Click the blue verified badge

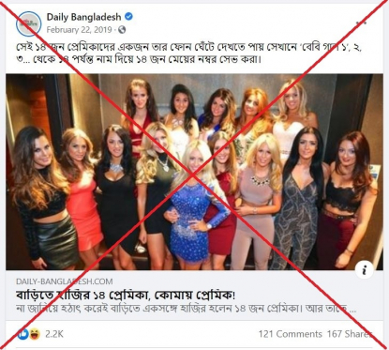point(128,16)
